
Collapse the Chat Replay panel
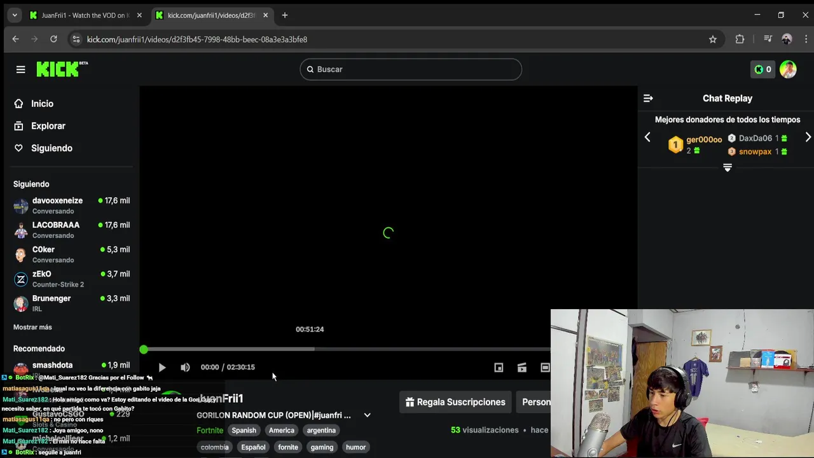(648, 99)
